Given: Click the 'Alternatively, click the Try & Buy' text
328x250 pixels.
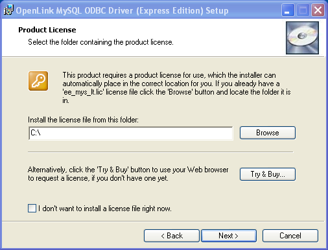Looking at the screenshot, I should (128, 174).
